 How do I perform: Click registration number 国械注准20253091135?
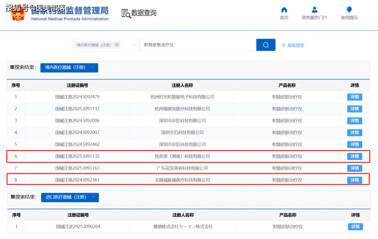[x=77, y=156]
